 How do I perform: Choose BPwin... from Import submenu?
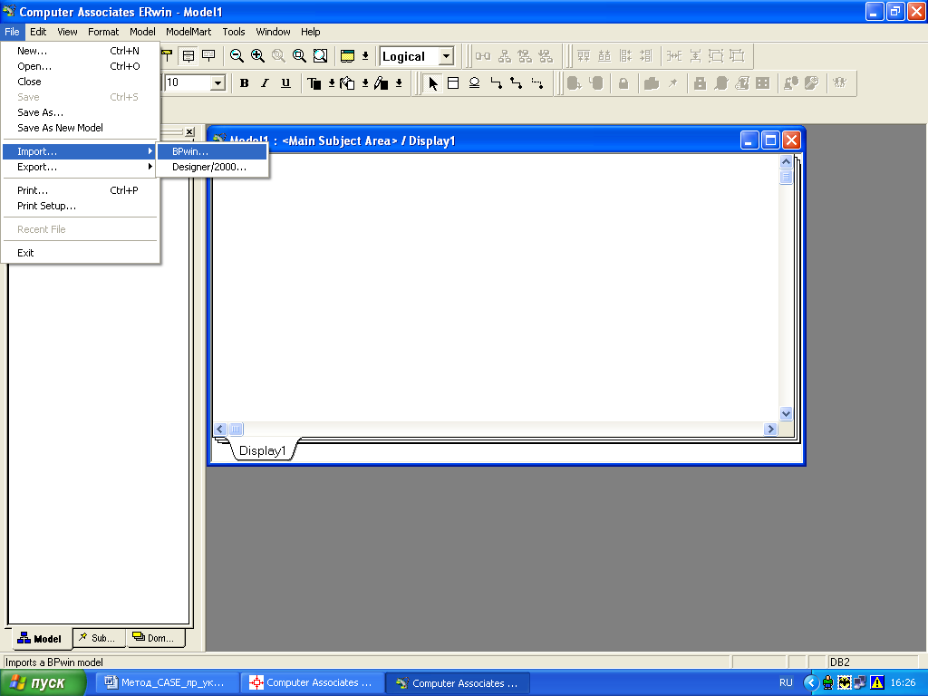coord(212,151)
